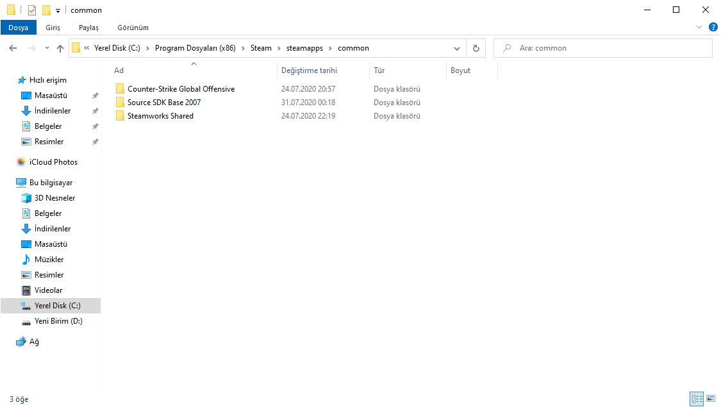This screenshot has height=407, width=721.
Task: Open the Customize Quick Access Toolbar dropdown
Action: (58, 11)
